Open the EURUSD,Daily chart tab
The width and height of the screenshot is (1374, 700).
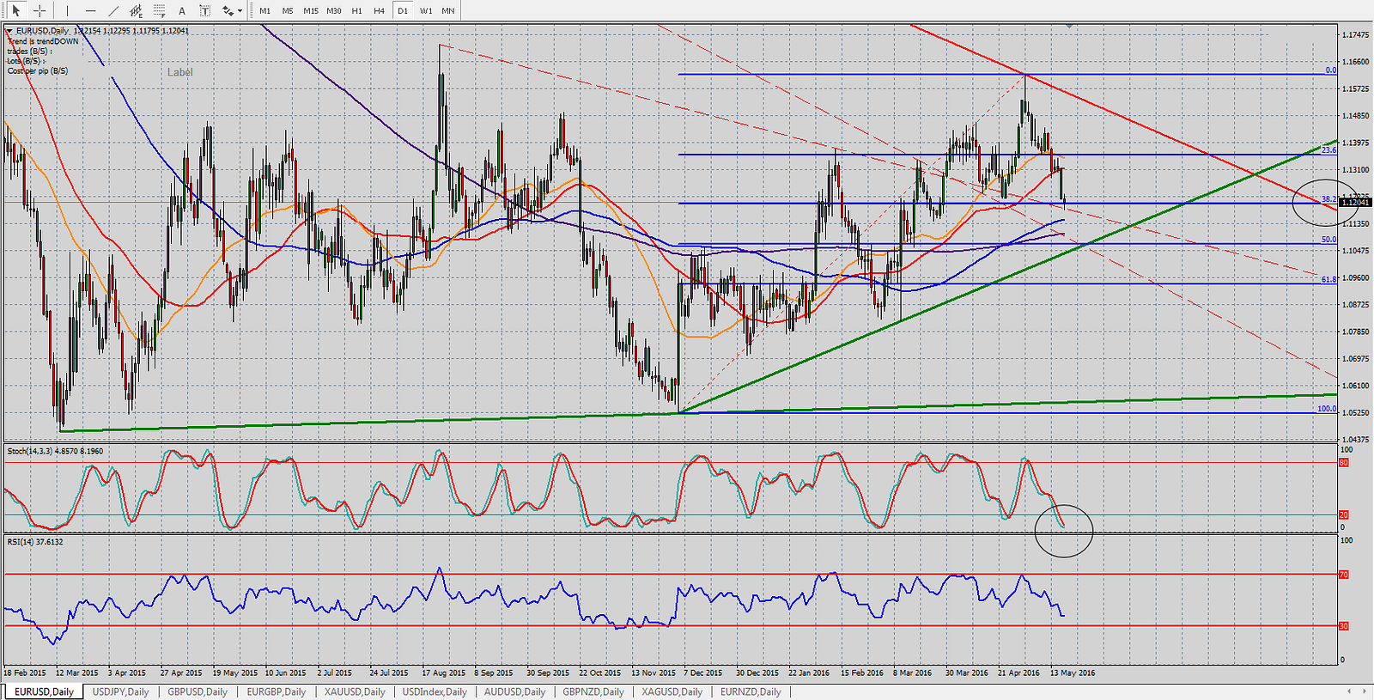click(44, 691)
